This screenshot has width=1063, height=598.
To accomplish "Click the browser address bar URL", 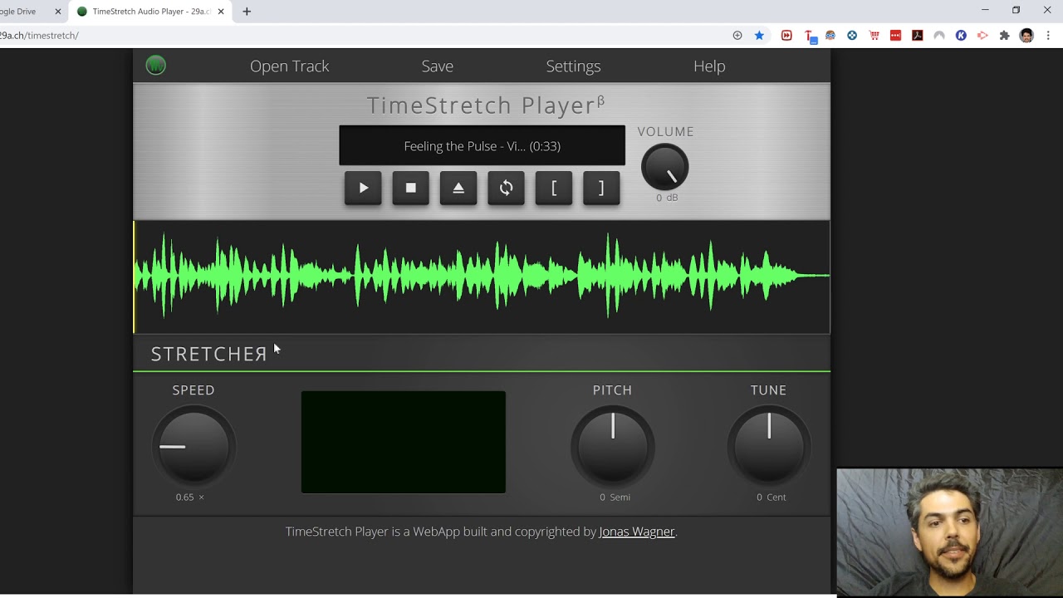I will [39, 36].
